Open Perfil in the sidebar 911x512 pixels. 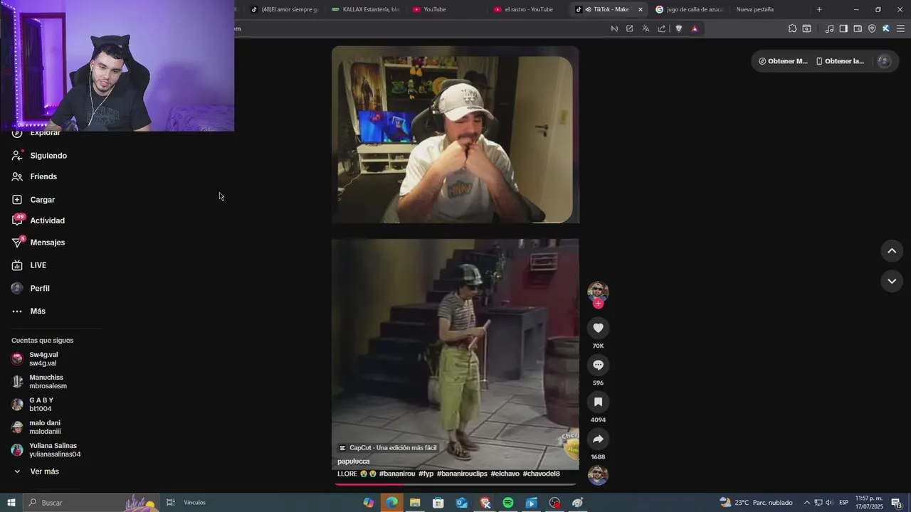[40, 288]
